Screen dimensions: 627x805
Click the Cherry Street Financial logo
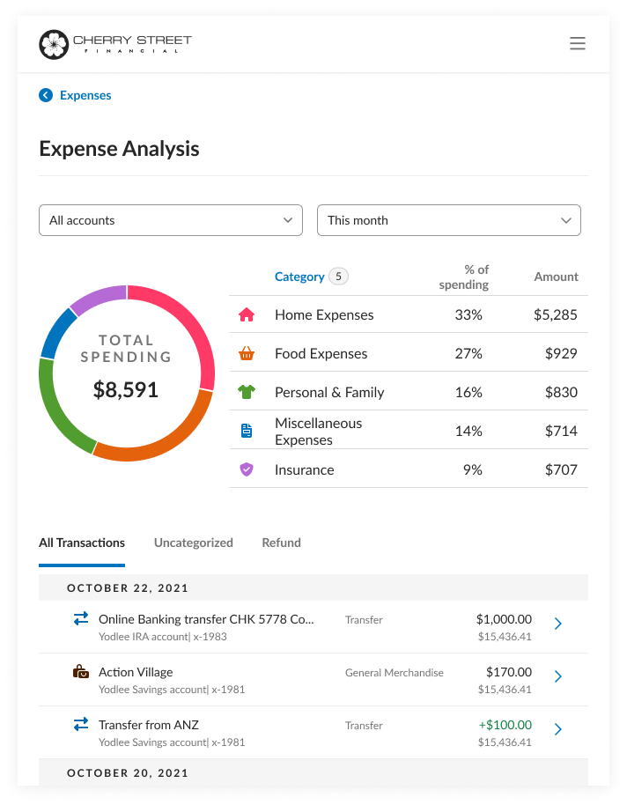click(x=114, y=43)
